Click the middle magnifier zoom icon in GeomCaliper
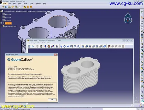Image resolution: width=144 pixels, height=110 pixels. tap(75, 46)
